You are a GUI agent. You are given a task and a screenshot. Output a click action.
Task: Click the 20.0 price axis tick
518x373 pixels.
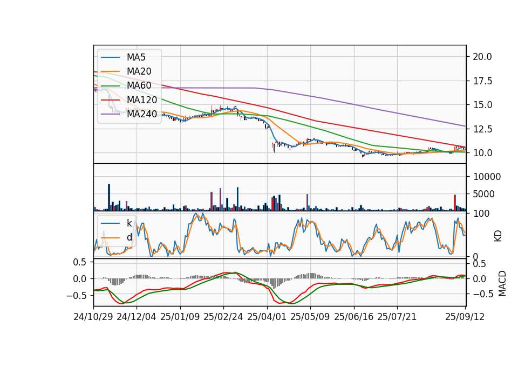point(482,57)
